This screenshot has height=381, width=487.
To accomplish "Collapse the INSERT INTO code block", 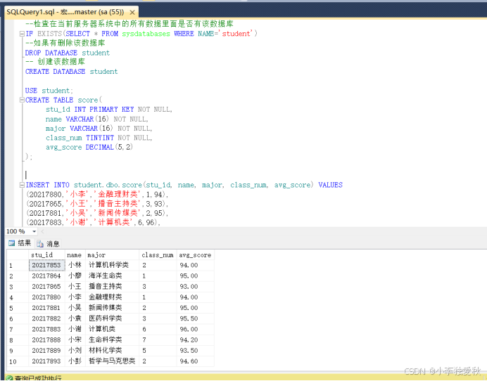I will [22, 185].
